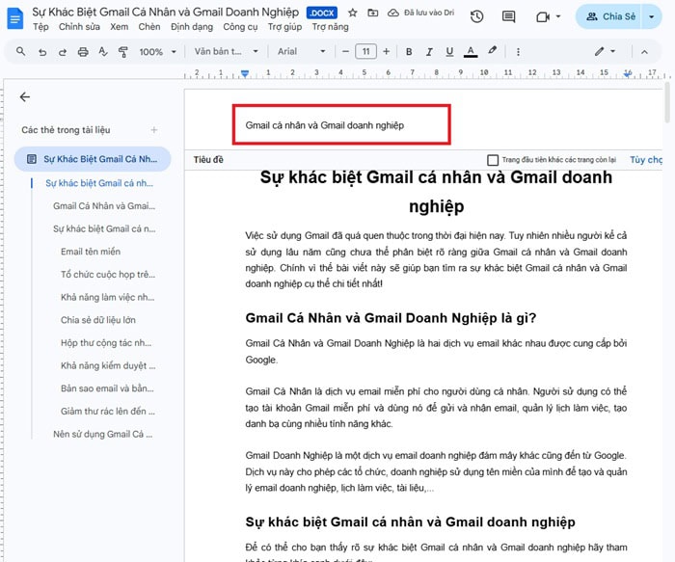The image size is (675, 562).
Task: Click the undo arrow in toolbar
Action: [x=42, y=51]
